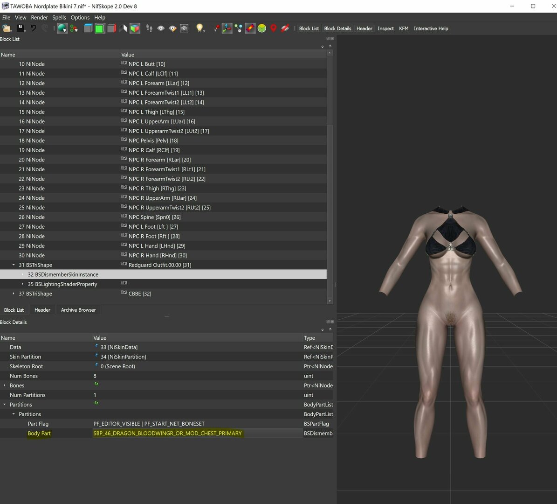
Task: Expand the 37 BSTriShape CBBE node
Action: pyautogui.click(x=14, y=294)
